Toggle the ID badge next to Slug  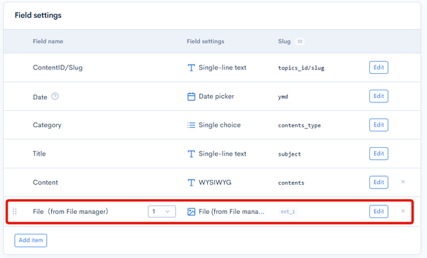pos(300,41)
